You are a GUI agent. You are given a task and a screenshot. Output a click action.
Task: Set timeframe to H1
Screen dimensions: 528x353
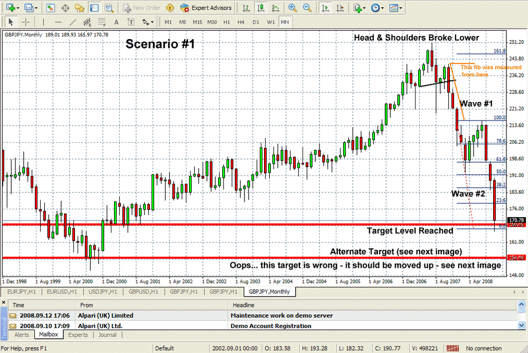(x=227, y=22)
